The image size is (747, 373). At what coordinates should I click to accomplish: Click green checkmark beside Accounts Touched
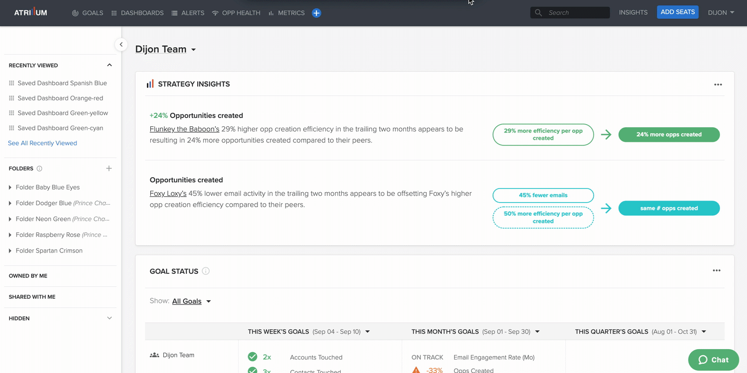(252, 357)
